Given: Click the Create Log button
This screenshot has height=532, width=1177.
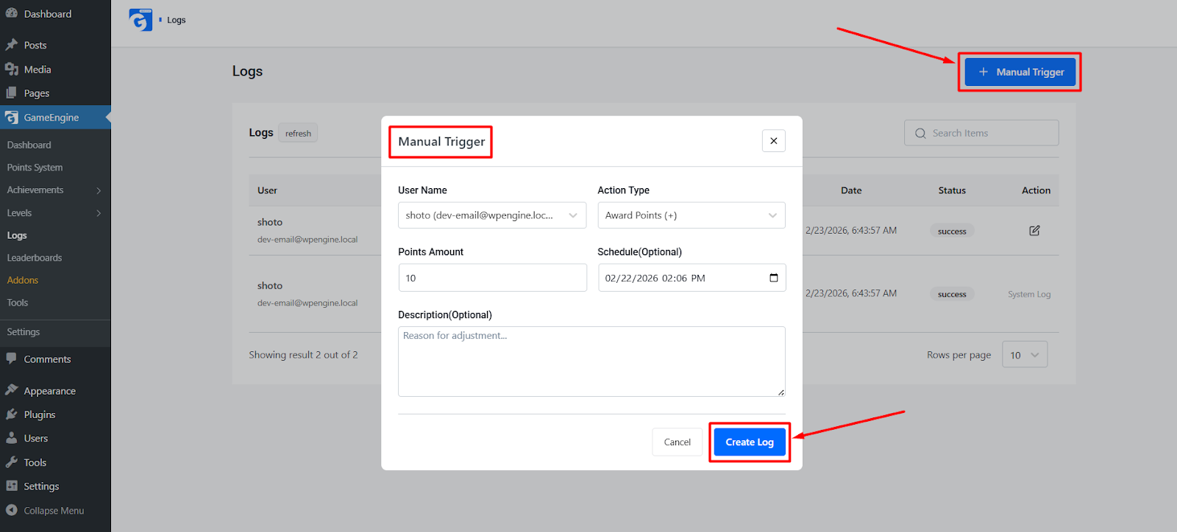Looking at the screenshot, I should pos(750,442).
